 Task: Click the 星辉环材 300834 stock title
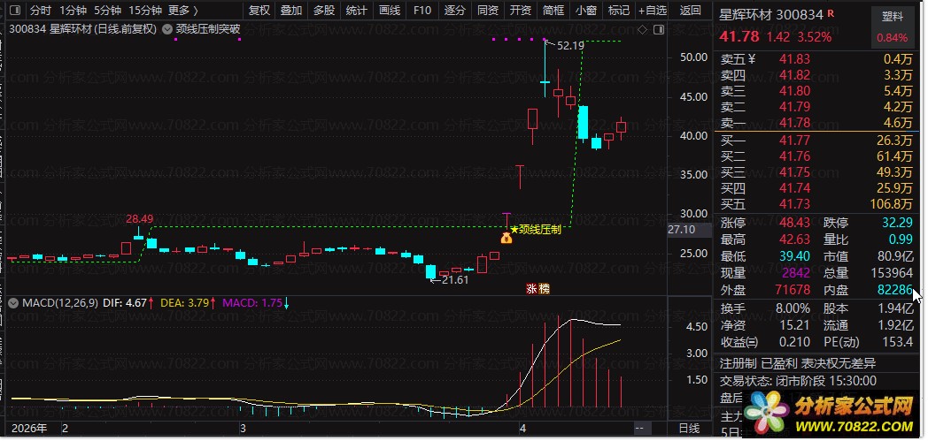(771, 15)
